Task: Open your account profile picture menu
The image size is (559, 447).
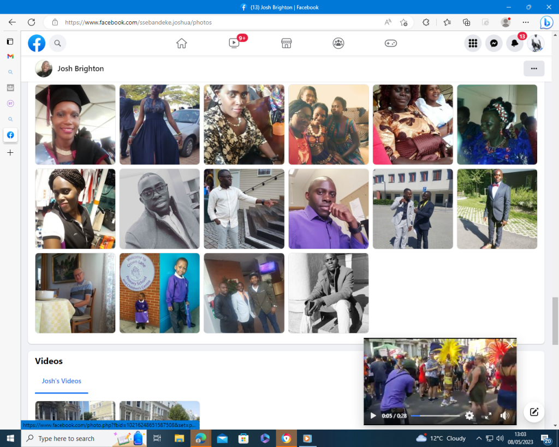Action: tap(536, 44)
